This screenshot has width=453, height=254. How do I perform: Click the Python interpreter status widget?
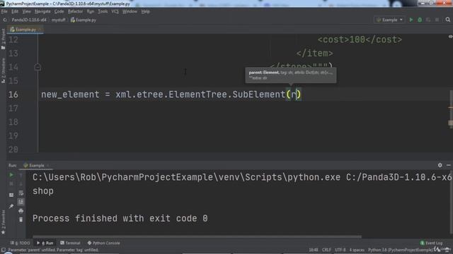pos(400,250)
